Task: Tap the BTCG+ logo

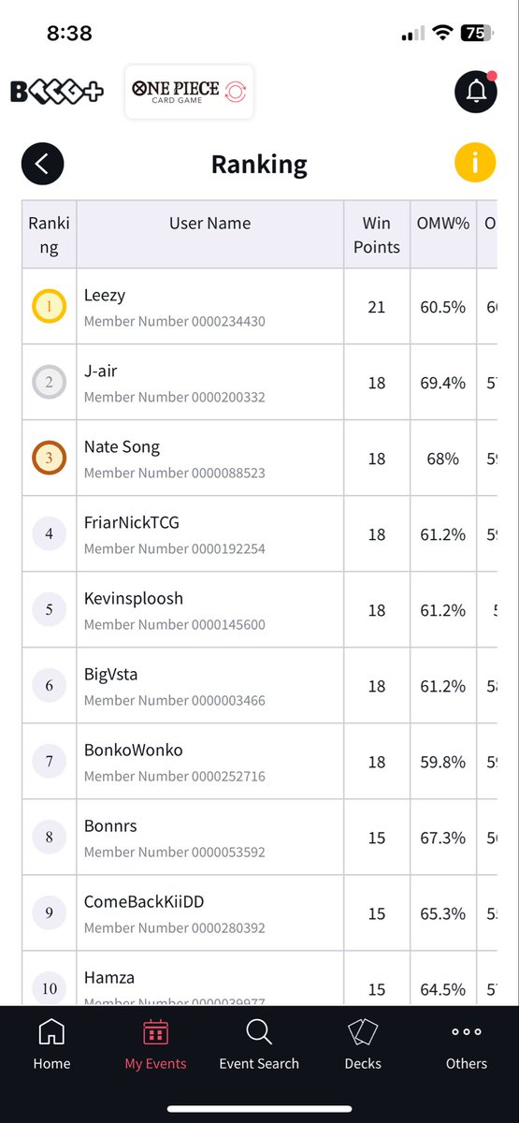Action: coord(57,92)
